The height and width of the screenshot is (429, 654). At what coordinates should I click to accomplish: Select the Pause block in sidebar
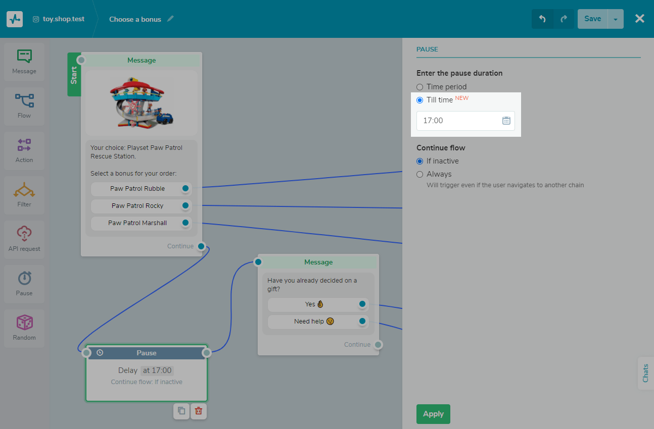coord(24,284)
